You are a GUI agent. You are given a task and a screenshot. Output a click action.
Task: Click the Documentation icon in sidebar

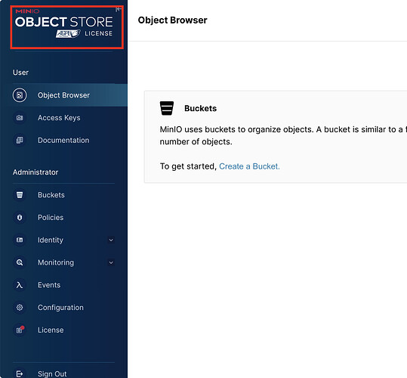point(20,141)
